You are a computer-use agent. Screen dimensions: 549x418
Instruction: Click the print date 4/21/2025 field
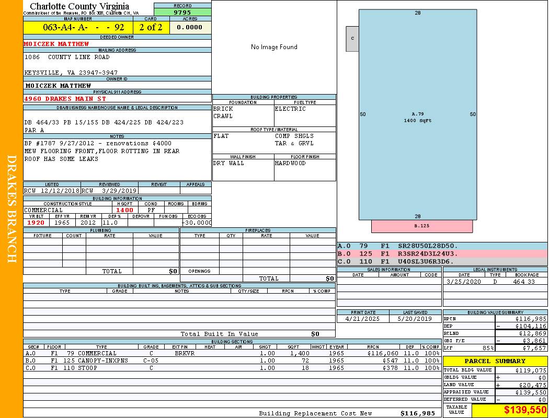pos(363,318)
